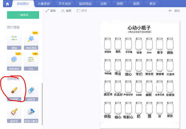This screenshot has height=129, width=186.
Task: Switch to the 贴纸饰品 tab
Action: point(85,4)
